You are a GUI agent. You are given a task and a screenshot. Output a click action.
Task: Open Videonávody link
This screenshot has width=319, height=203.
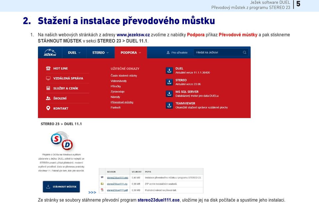(x=119, y=81)
